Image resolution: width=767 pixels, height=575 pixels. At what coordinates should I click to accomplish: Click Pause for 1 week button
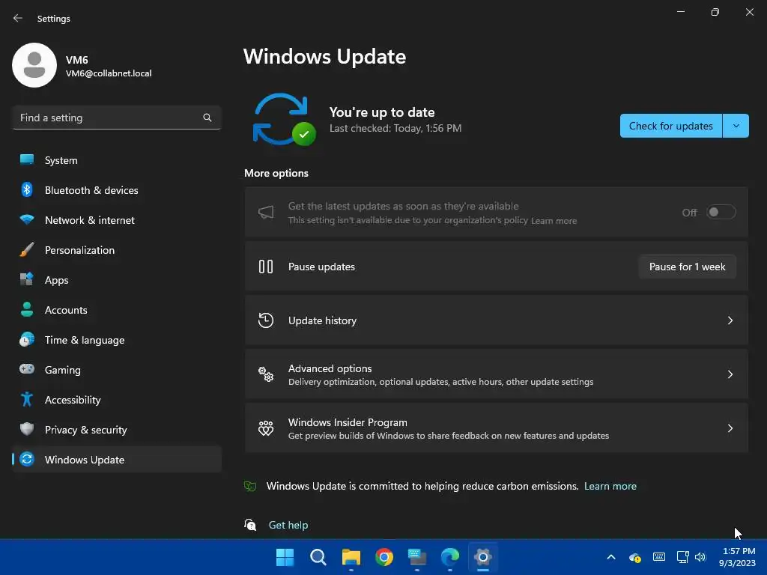point(688,267)
